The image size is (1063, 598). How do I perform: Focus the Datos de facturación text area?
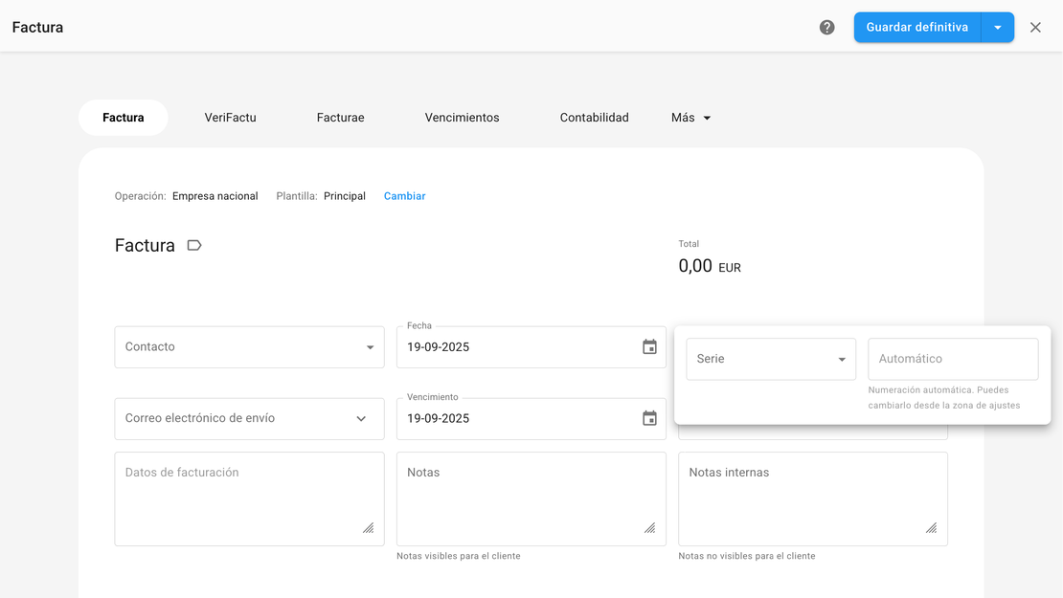249,498
